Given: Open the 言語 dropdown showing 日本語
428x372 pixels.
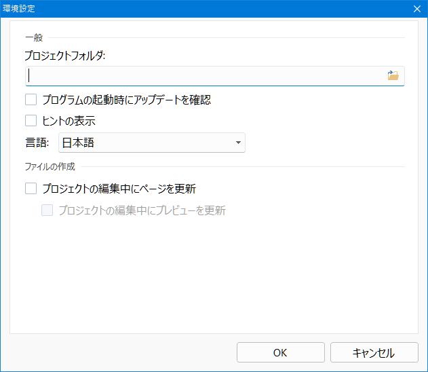Looking at the screenshot, I should (x=152, y=143).
